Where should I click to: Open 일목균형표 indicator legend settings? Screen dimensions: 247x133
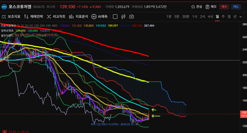coord(7,31)
